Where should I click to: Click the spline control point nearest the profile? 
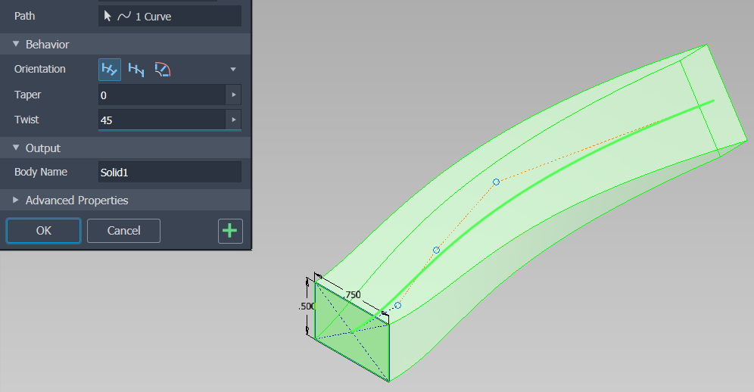[397, 306]
